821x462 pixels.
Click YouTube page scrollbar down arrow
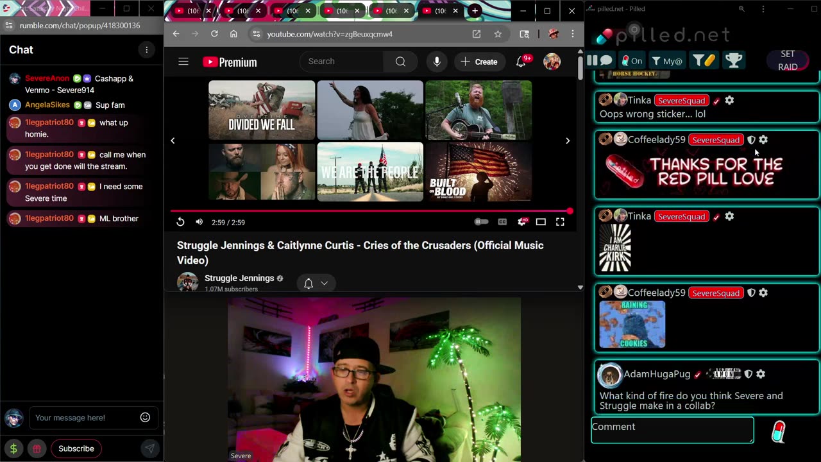click(x=580, y=287)
